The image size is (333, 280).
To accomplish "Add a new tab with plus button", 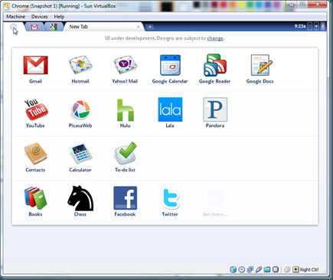I will (x=150, y=27).
